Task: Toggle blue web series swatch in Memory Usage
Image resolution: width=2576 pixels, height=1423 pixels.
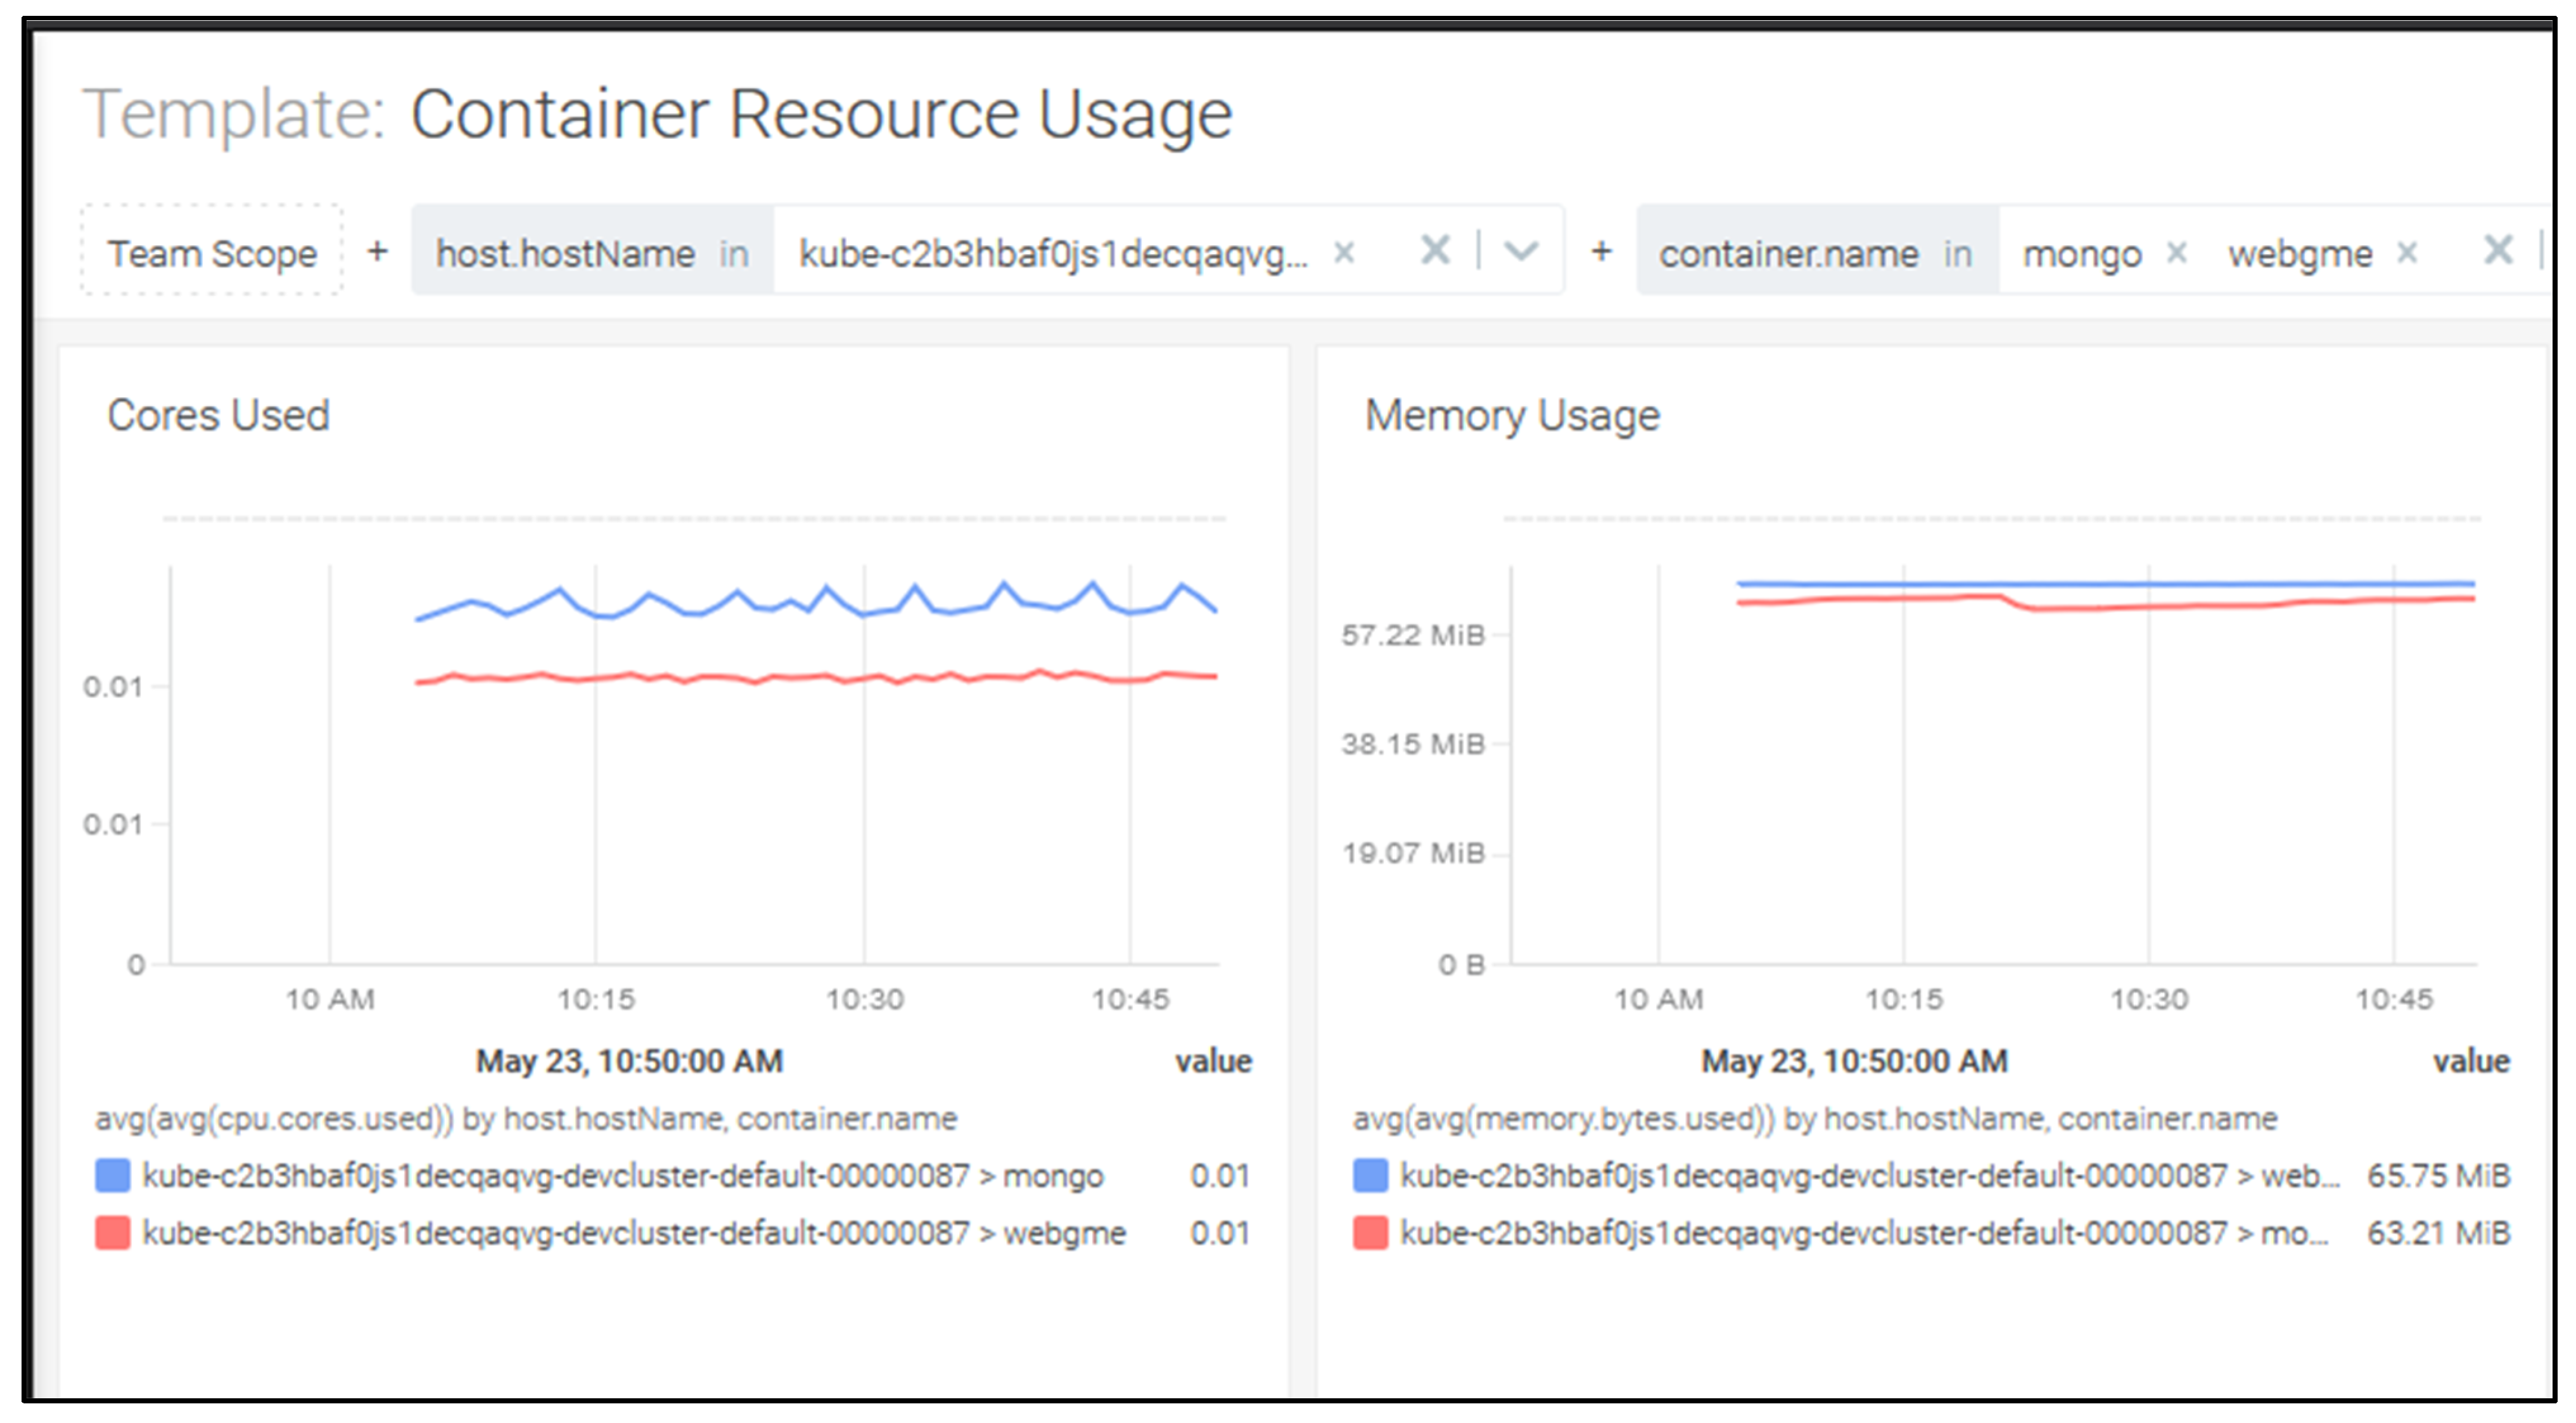Action: click(1370, 1175)
